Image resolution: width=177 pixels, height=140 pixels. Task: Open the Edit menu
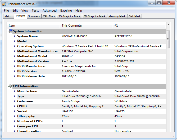point(15,11)
